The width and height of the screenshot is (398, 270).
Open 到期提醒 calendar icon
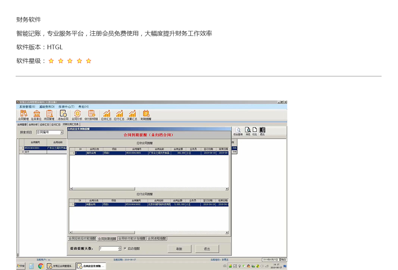(146, 115)
